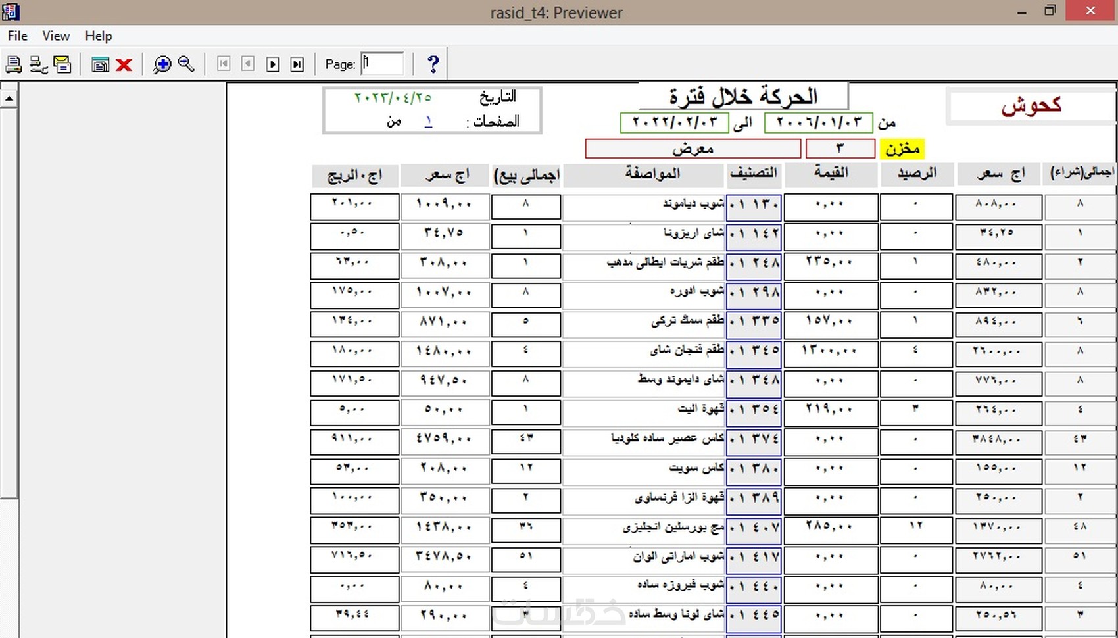Click the vertical scrollbar up arrow

[9, 99]
